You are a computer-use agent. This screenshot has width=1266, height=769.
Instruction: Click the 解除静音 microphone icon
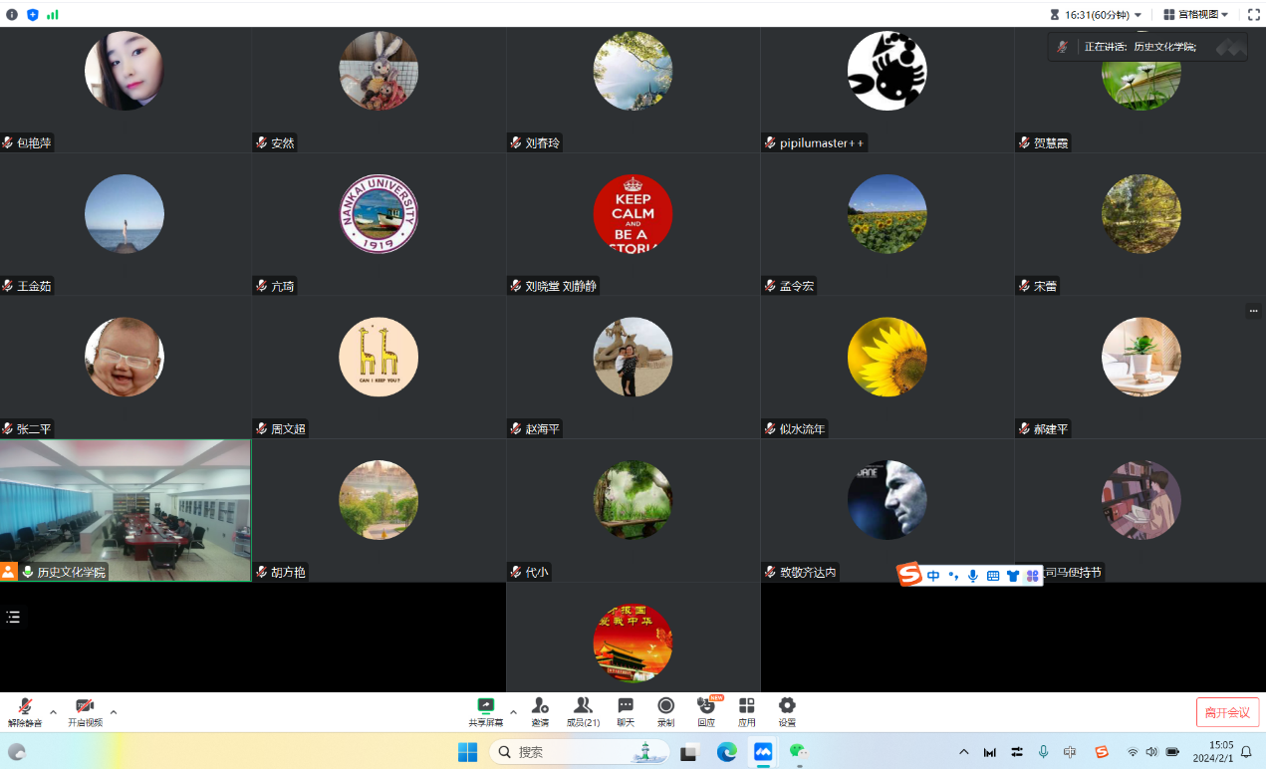(x=25, y=706)
